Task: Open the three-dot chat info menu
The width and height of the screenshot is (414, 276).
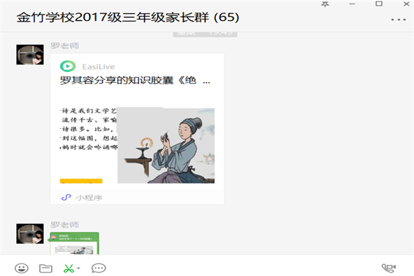Action: (398, 19)
